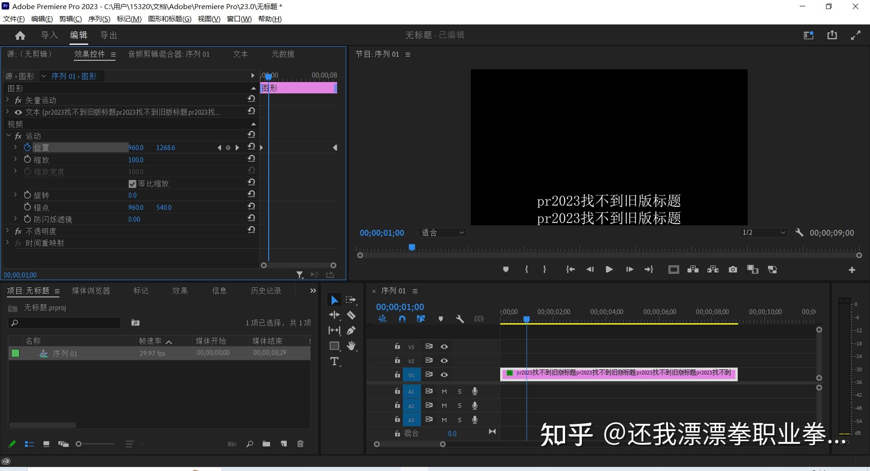This screenshot has width=870, height=471.
Task: Open Button Editor plus icon
Action: point(852,270)
